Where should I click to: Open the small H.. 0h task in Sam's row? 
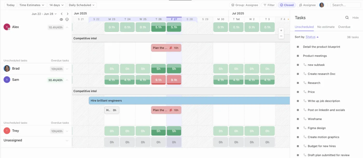(x=112, y=110)
